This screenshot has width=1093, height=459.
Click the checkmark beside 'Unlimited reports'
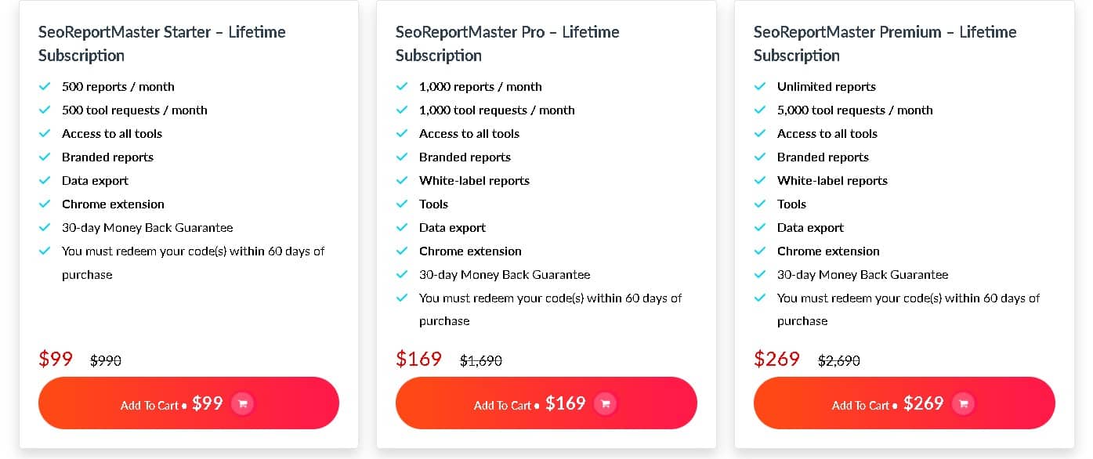tap(760, 86)
